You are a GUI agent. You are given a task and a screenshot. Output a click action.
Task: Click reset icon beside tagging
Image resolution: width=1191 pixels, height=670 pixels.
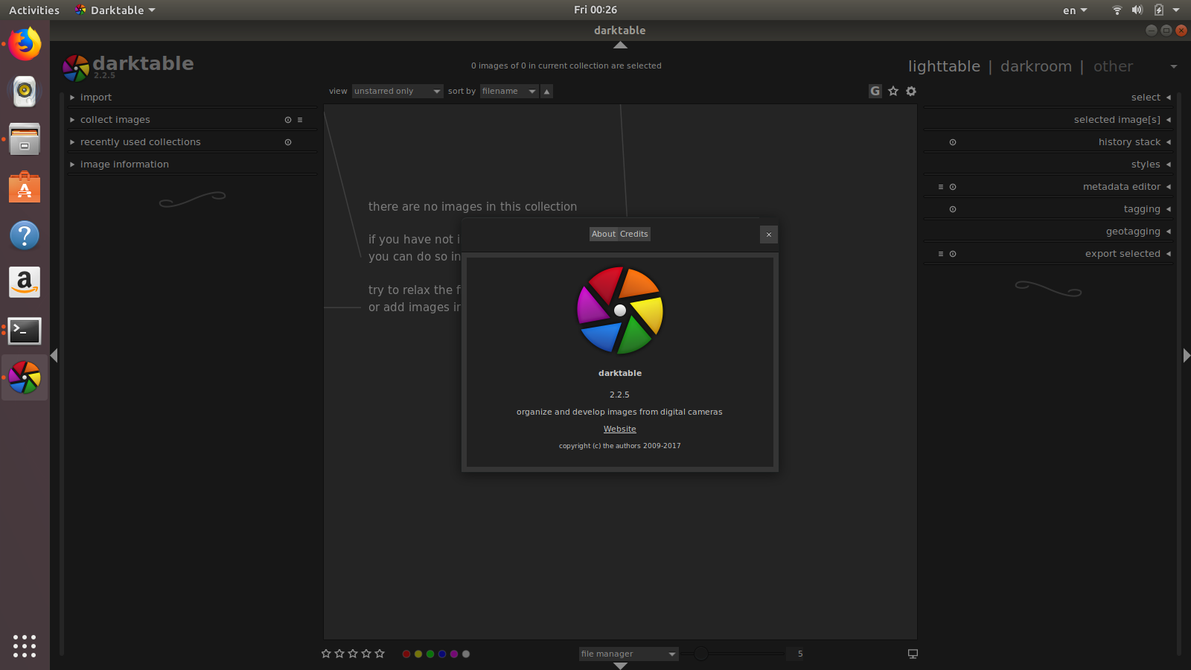[x=953, y=209]
